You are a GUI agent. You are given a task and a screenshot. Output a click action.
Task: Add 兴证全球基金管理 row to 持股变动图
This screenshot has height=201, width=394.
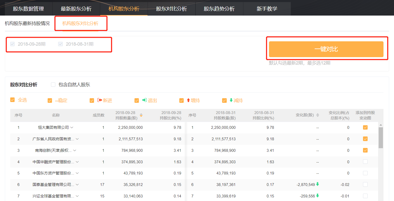(365, 196)
